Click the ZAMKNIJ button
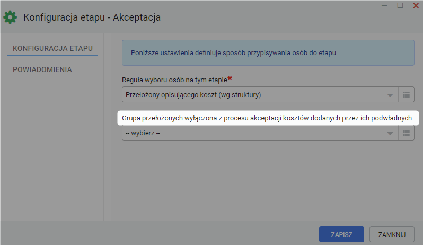 click(x=392, y=234)
